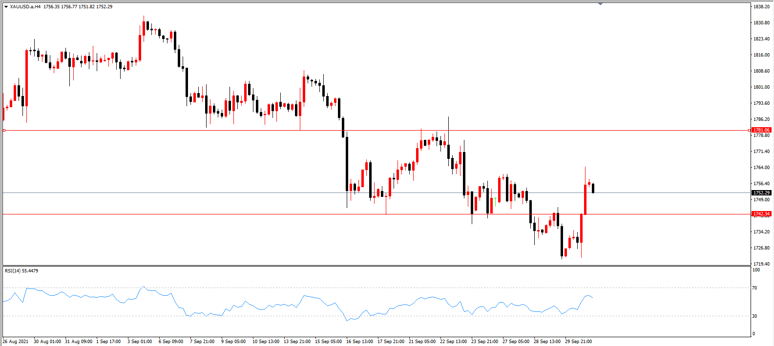The height and width of the screenshot is (346, 774).
Task: Click the 26 Aug 2021 date label
Action: tap(16, 342)
